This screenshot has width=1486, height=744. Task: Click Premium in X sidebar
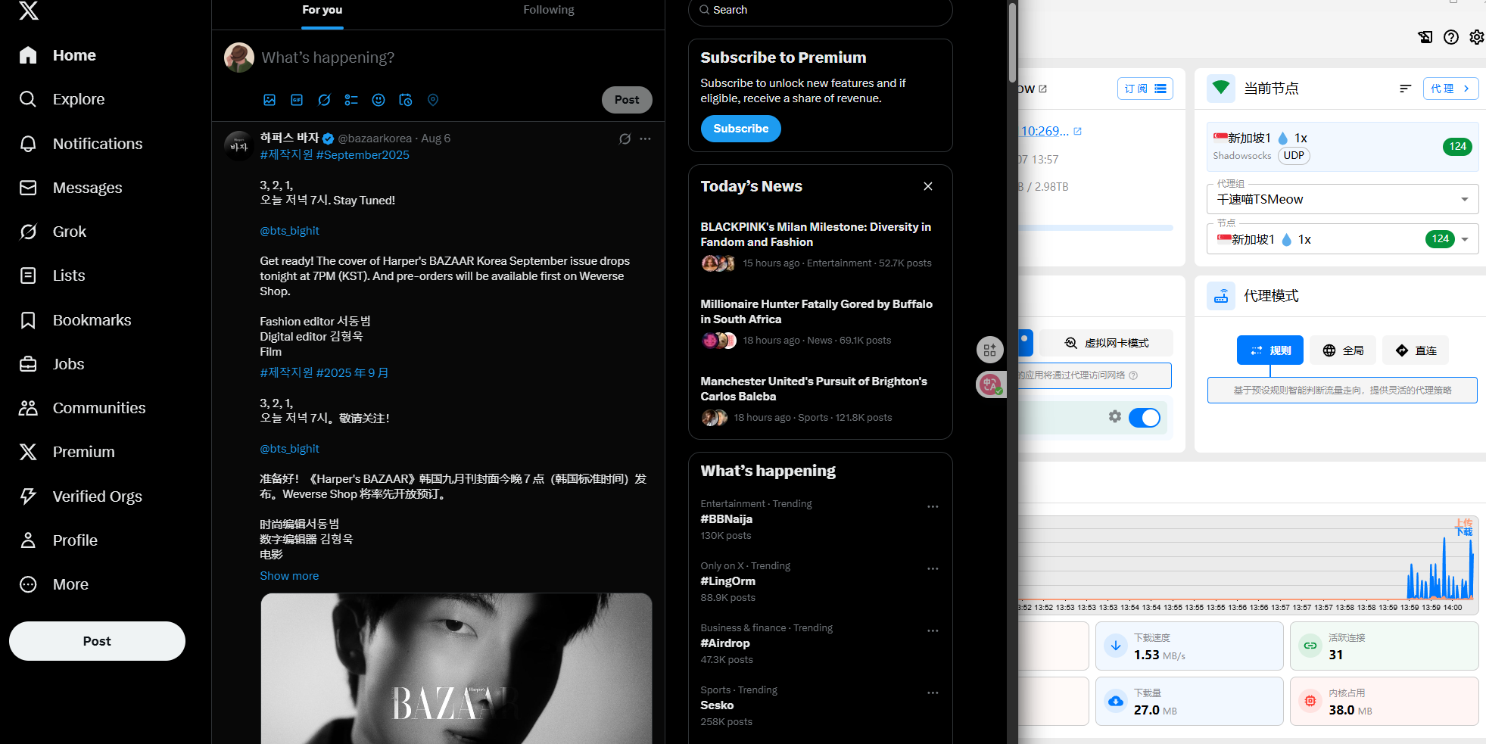point(67,452)
